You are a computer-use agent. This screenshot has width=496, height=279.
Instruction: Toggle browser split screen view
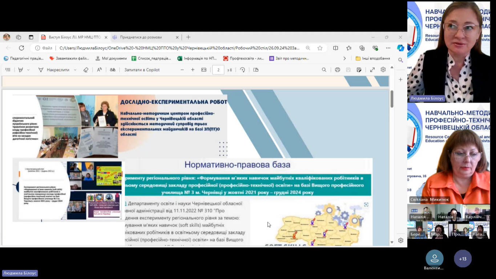pyautogui.click(x=335, y=48)
